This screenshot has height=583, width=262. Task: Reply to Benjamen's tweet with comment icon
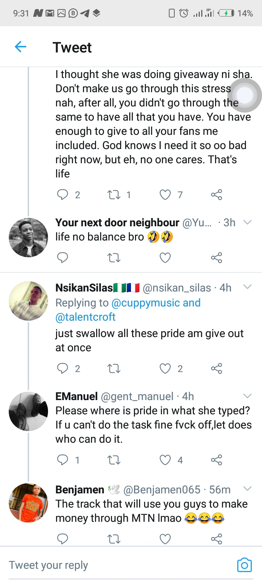pos(63,539)
